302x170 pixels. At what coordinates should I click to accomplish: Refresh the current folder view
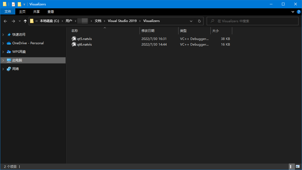(x=199, y=21)
